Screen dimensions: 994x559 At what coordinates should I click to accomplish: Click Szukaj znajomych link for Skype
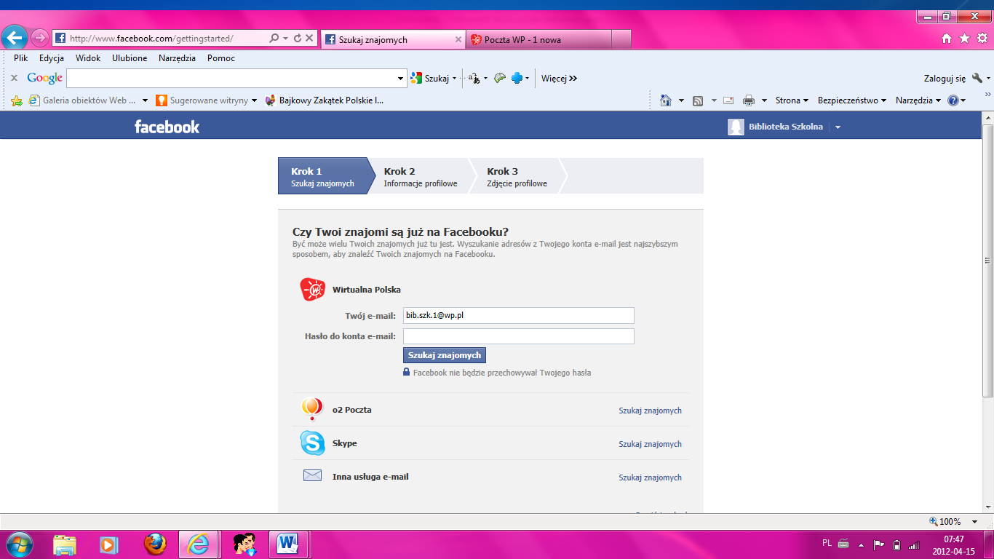point(650,444)
